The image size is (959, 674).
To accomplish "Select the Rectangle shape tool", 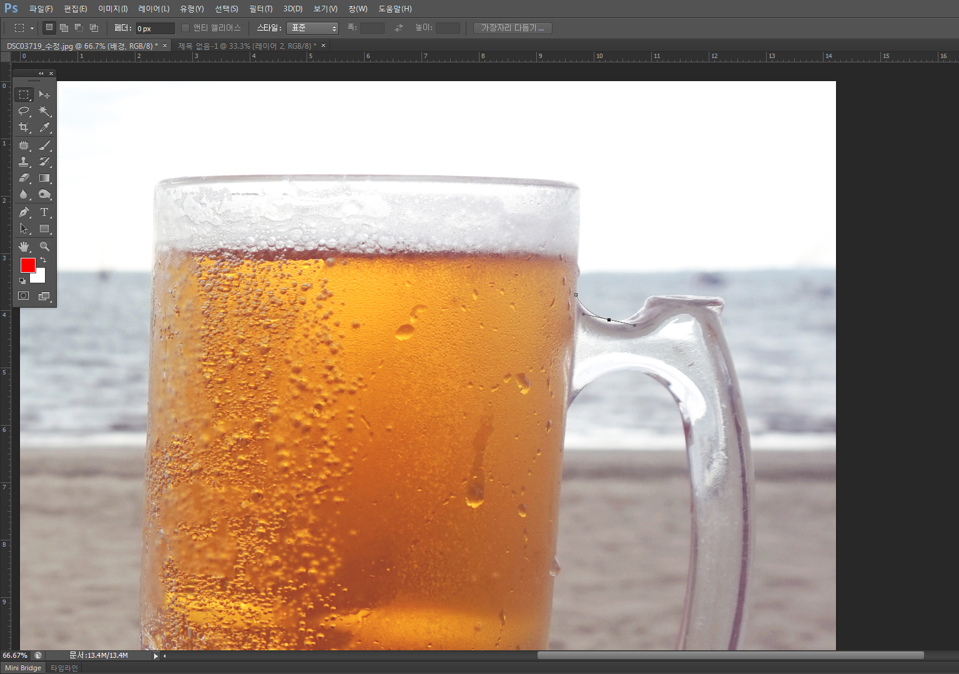I will pyautogui.click(x=44, y=228).
